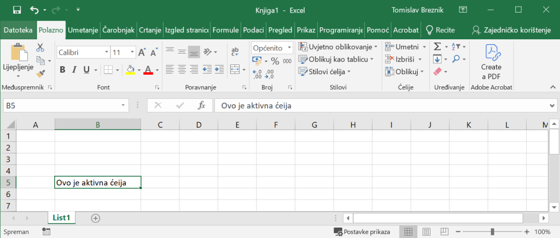Viewport: 560px width, 238px height.
Task: Click the insert function fx icon
Action: [201, 105]
